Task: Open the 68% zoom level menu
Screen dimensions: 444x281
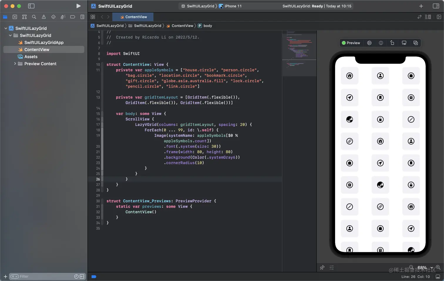Action: (x=425, y=268)
